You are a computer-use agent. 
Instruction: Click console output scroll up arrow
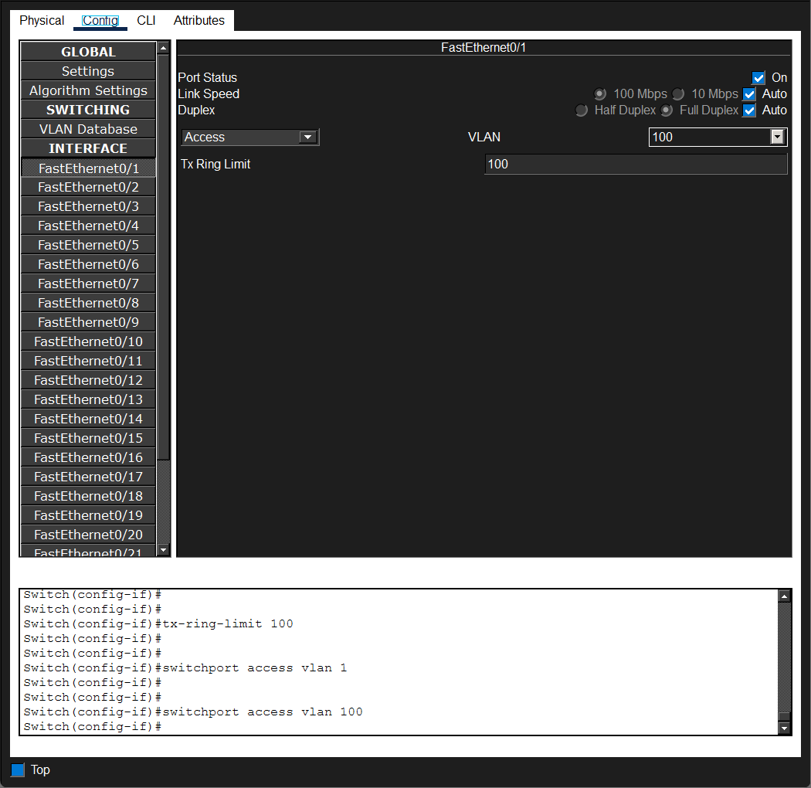(x=784, y=596)
